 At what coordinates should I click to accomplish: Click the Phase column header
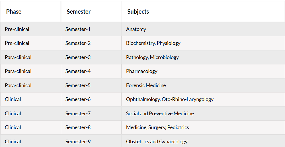click(30, 12)
